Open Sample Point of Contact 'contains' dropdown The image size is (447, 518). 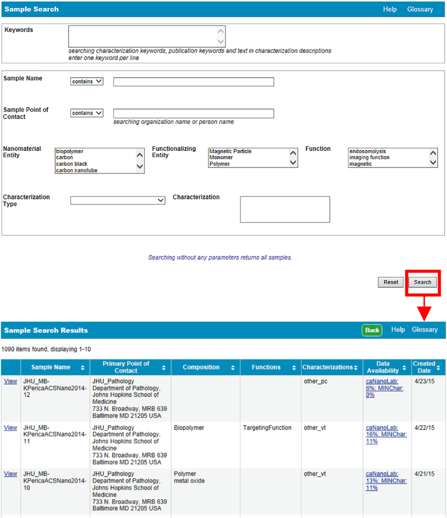click(87, 113)
